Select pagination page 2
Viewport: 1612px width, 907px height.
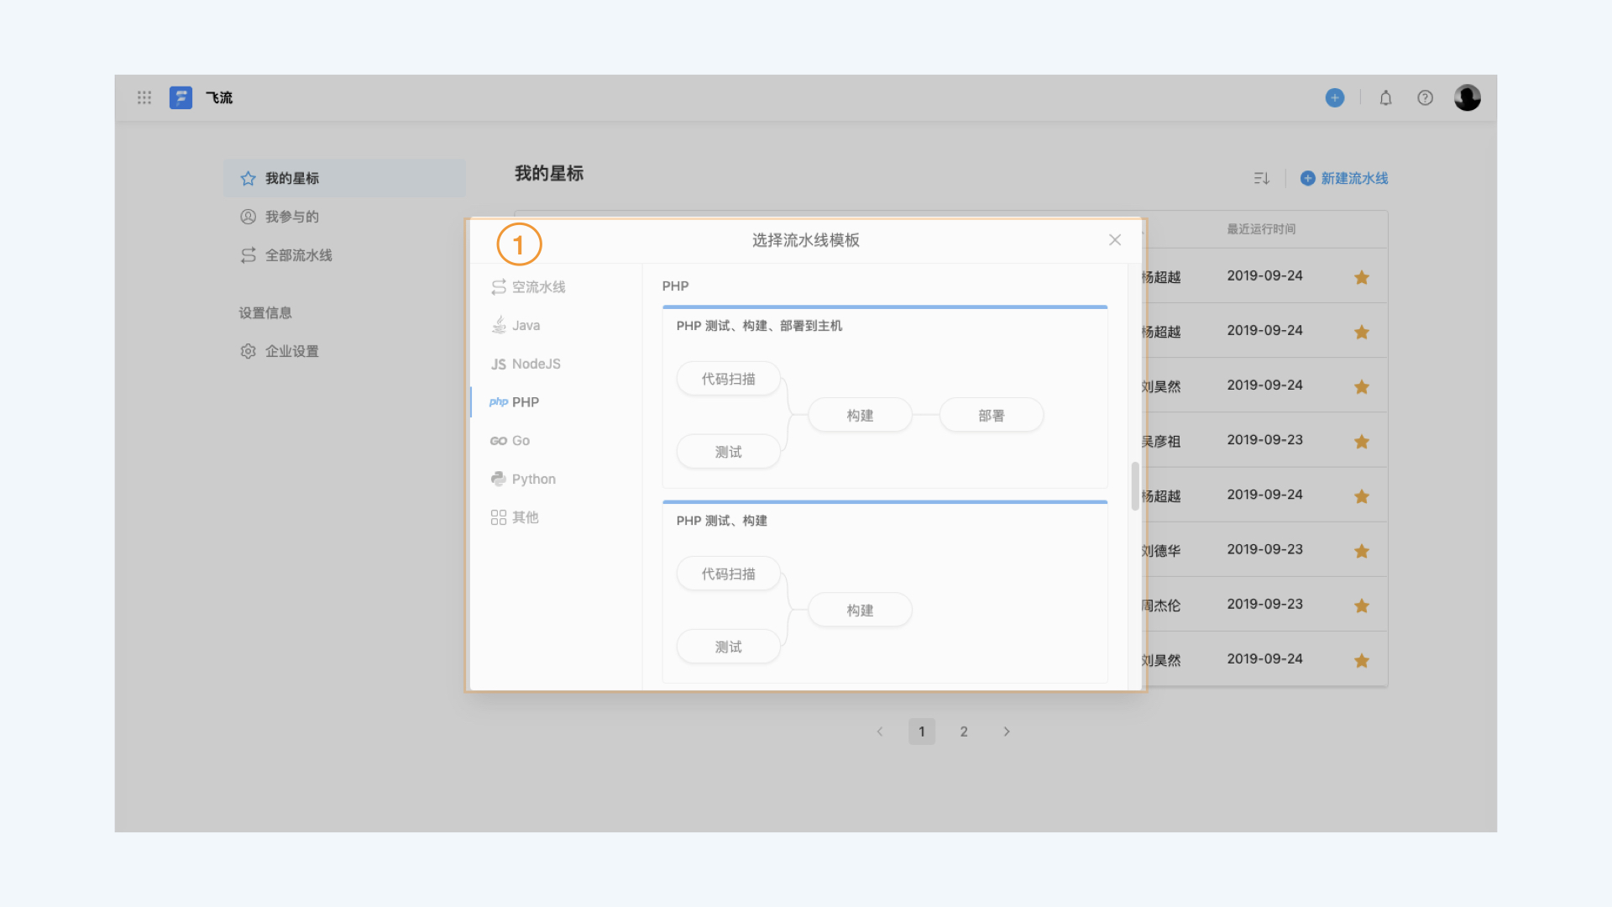point(964,731)
